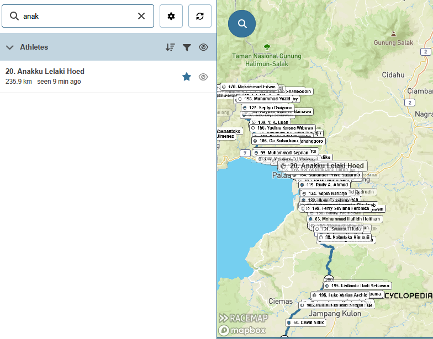This screenshot has height=339, width=433.
Task: Open settings with the gear icon
Action: (x=171, y=17)
